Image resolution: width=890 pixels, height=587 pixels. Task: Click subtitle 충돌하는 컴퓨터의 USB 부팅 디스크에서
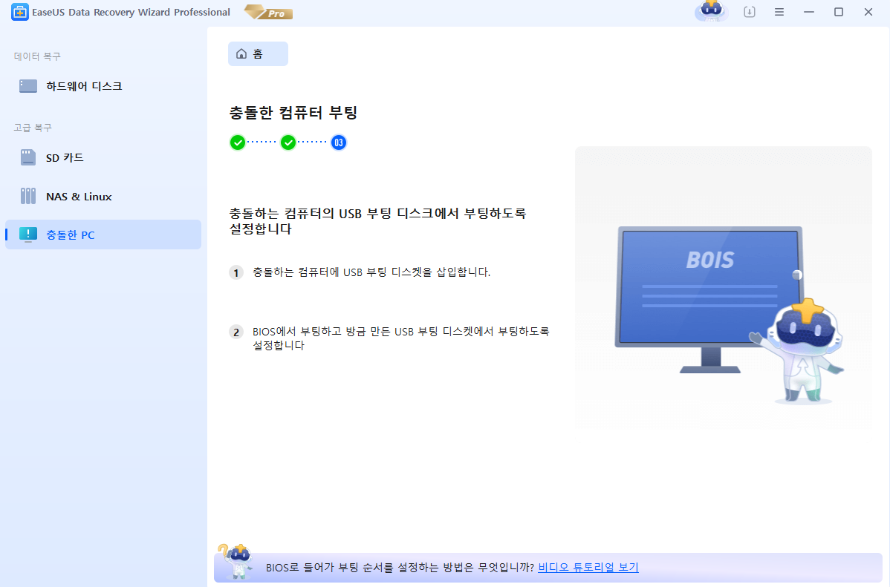(x=377, y=221)
